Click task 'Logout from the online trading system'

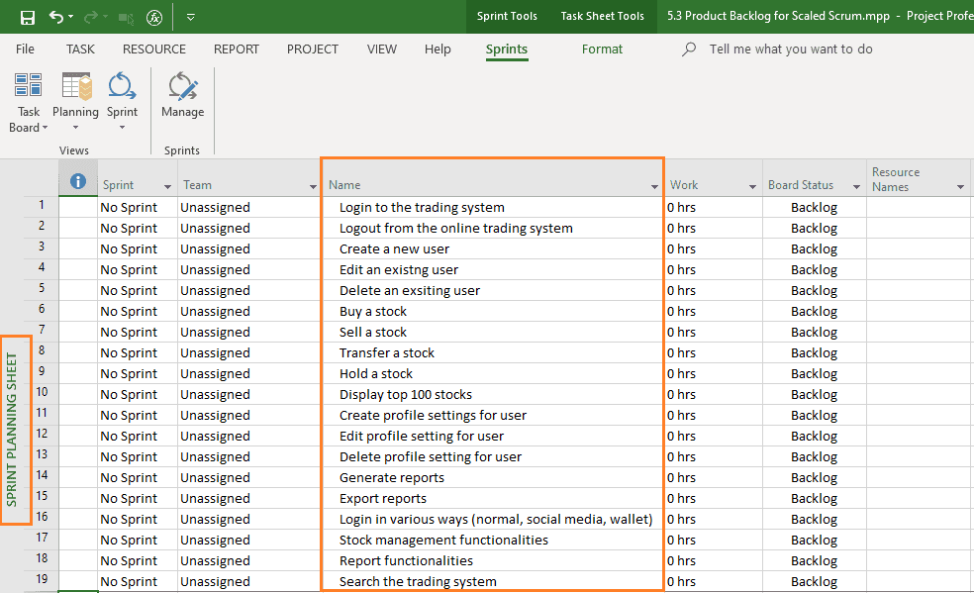(456, 228)
